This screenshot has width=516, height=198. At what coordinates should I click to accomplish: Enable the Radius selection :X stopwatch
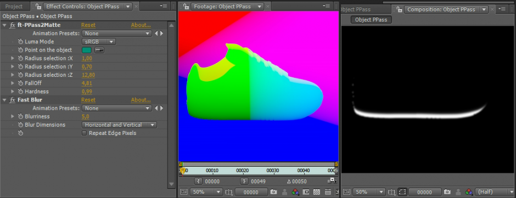pyautogui.click(x=21, y=58)
